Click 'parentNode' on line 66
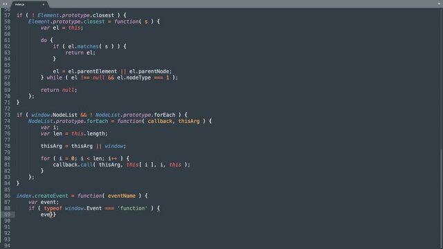Image resolution: width=443 pixels, height=249 pixels. 154,71
